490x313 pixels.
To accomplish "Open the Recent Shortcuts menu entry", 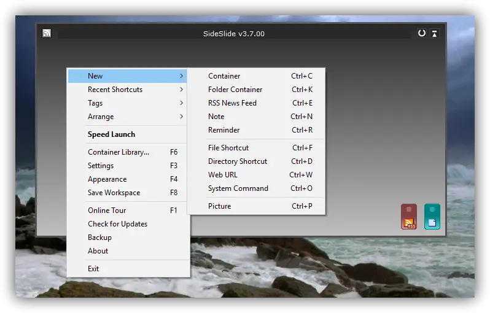I will click(128, 90).
